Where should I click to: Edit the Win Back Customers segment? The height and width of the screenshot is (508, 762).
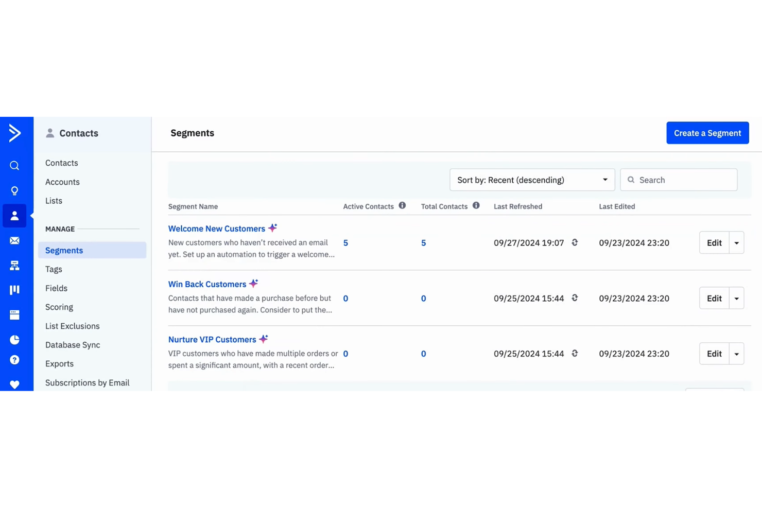(714, 299)
